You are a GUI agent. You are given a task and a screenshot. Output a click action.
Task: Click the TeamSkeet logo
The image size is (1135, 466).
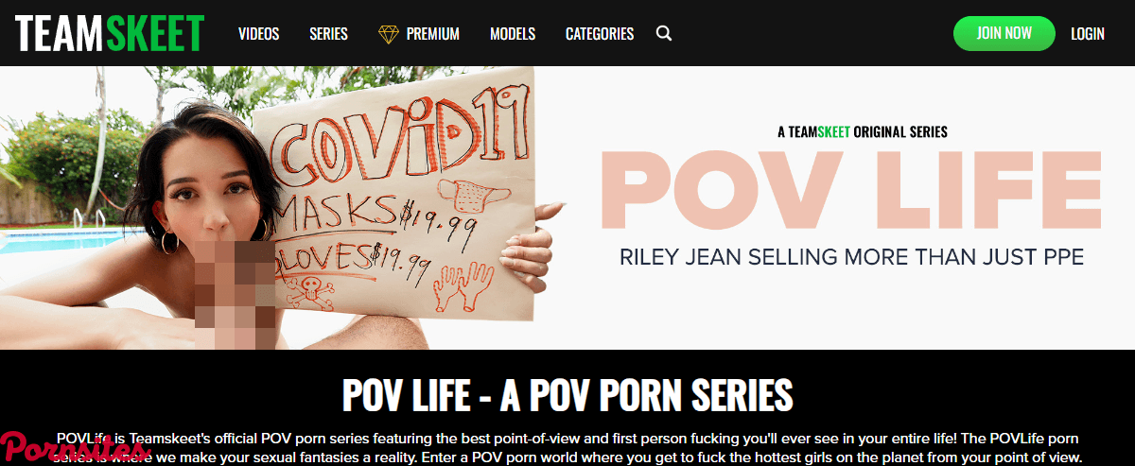tap(110, 33)
